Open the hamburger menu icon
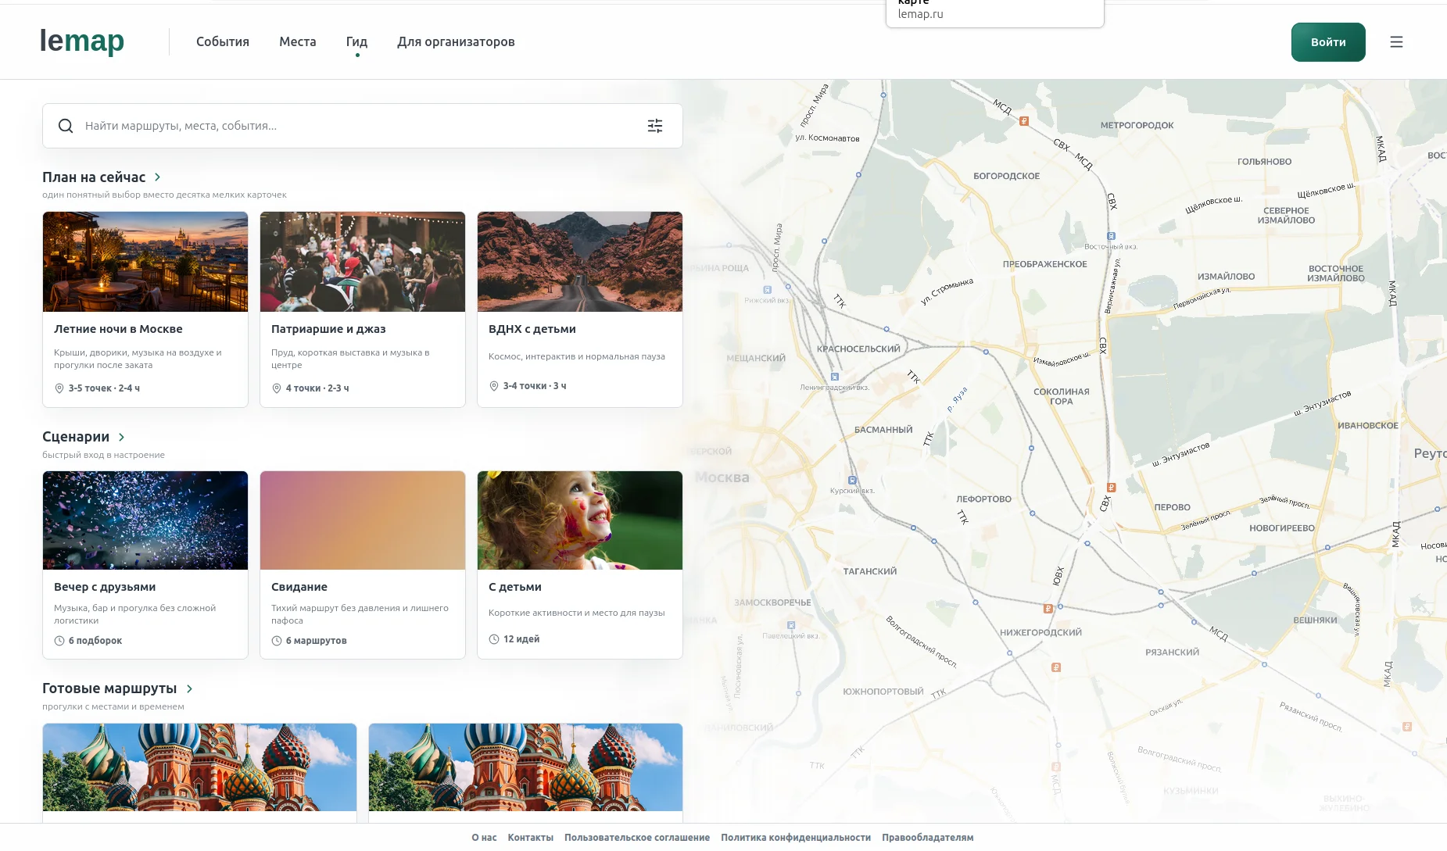Image resolution: width=1447 pixels, height=851 pixels. point(1396,42)
